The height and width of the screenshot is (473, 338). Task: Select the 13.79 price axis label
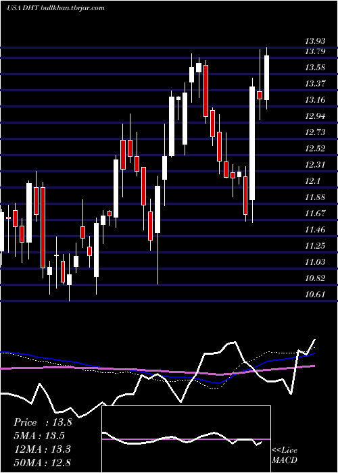tap(315, 51)
